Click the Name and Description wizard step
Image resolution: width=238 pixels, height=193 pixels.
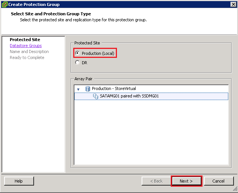point(29,52)
